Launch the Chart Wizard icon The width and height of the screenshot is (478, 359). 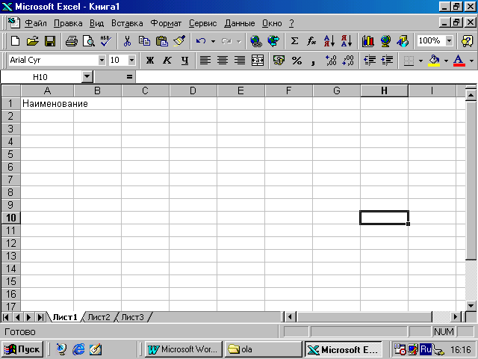tap(368, 41)
